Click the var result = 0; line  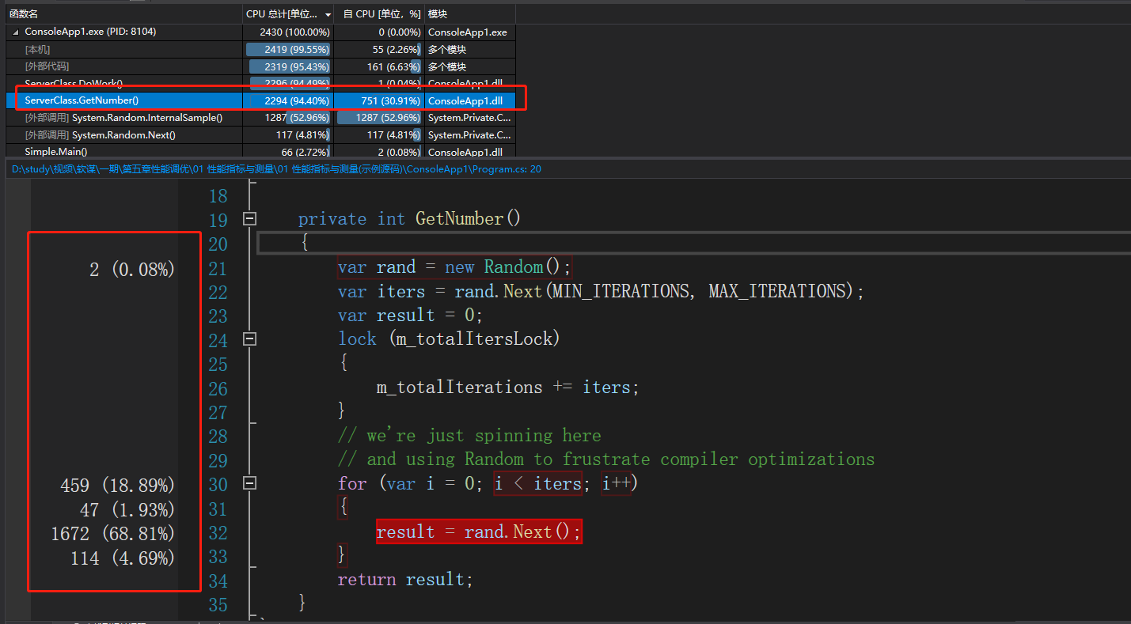point(410,316)
